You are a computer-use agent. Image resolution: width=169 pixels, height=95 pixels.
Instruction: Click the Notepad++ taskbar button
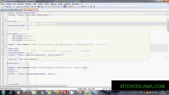tap(88, 93)
